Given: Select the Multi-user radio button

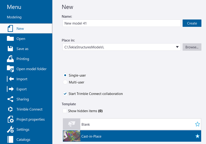Looking at the screenshot, I should [65, 82].
